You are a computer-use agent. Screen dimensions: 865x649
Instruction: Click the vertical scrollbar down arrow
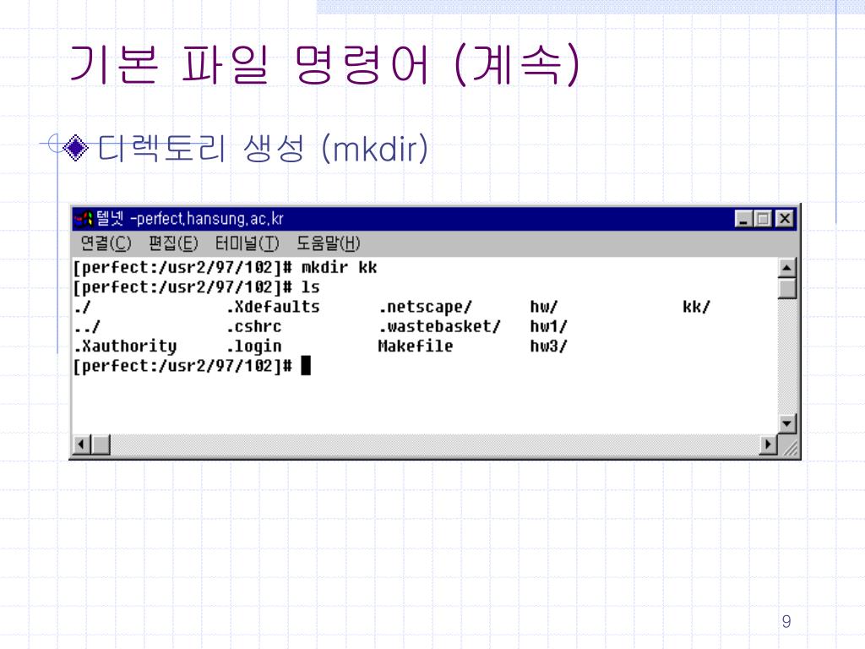pyautogui.click(x=786, y=424)
